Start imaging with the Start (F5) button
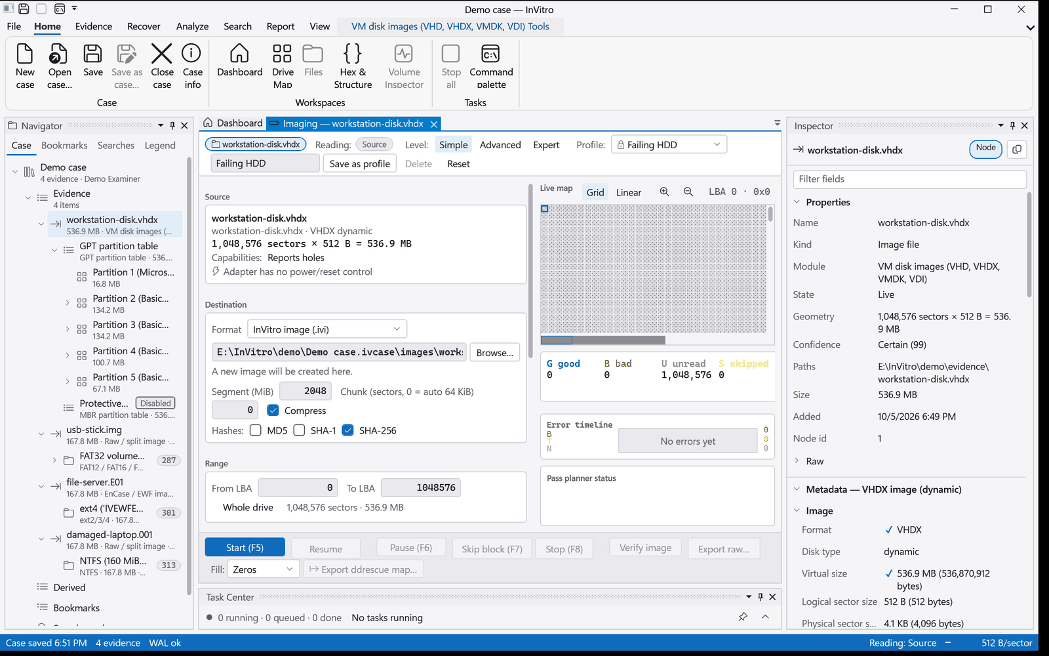 tap(245, 548)
